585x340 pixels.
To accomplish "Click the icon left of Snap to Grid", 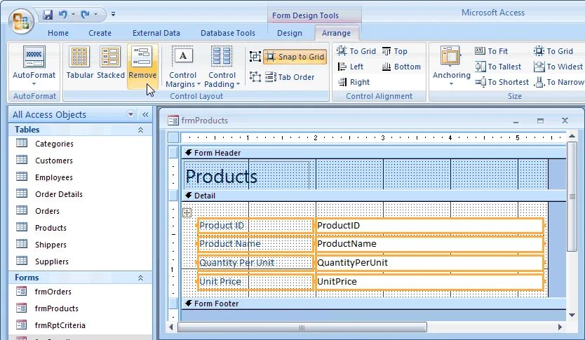I will [x=255, y=57].
